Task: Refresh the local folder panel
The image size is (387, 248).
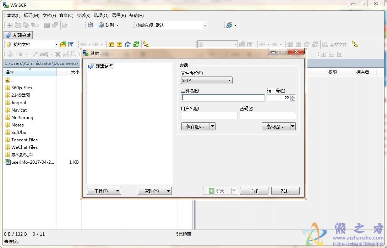Action: coord(135,44)
